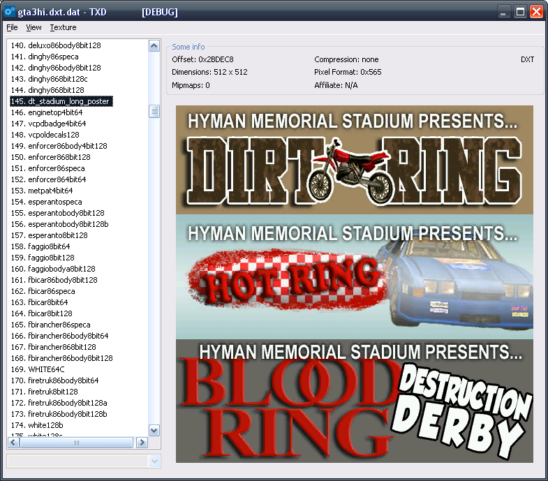The height and width of the screenshot is (481, 548).
Task: Open the Texture menu
Action: (x=63, y=27)
